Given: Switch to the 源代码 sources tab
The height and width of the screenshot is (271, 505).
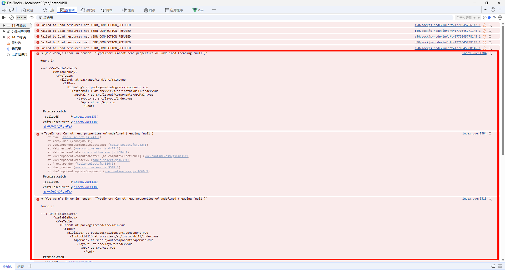Looking at the screenshot, I should click(x=88, y=10).
